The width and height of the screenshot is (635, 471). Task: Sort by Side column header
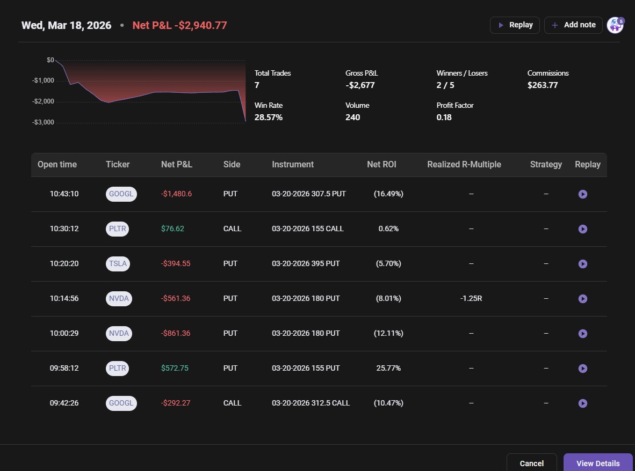point(232,165)
